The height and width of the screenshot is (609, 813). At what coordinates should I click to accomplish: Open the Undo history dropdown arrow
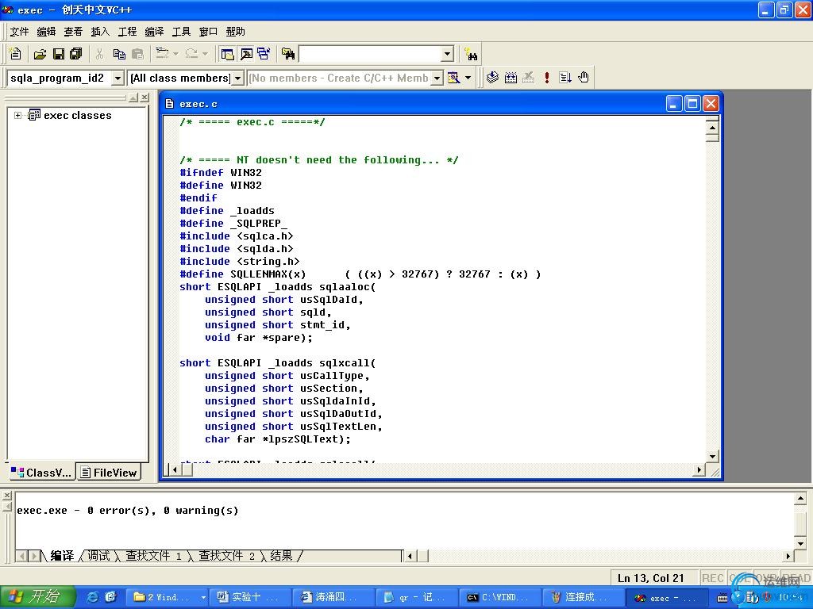tap(175, 53)
